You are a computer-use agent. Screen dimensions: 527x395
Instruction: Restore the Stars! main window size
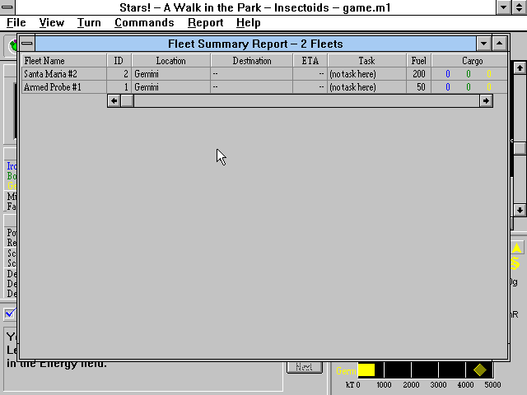(520, 7)
